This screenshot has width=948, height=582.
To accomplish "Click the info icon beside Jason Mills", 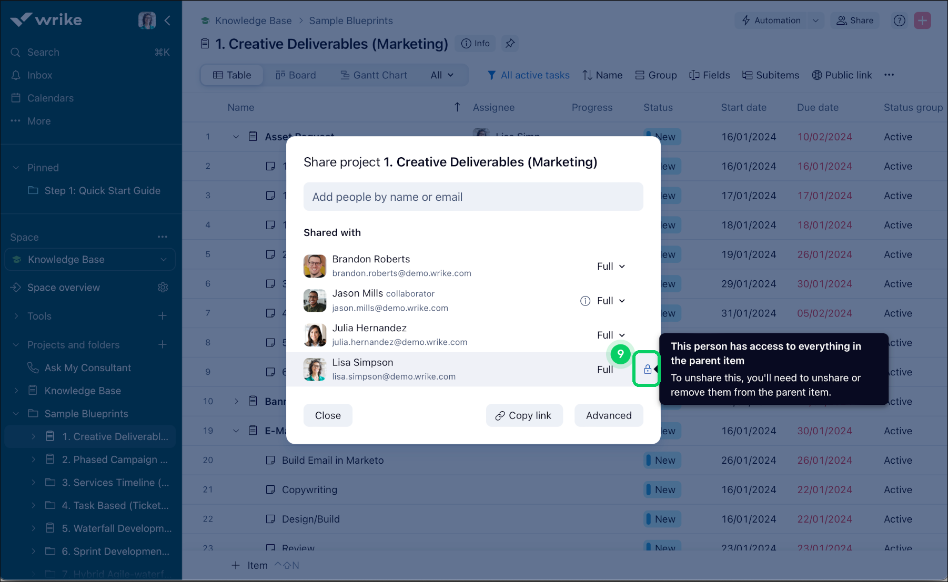I will pos(585,301).
